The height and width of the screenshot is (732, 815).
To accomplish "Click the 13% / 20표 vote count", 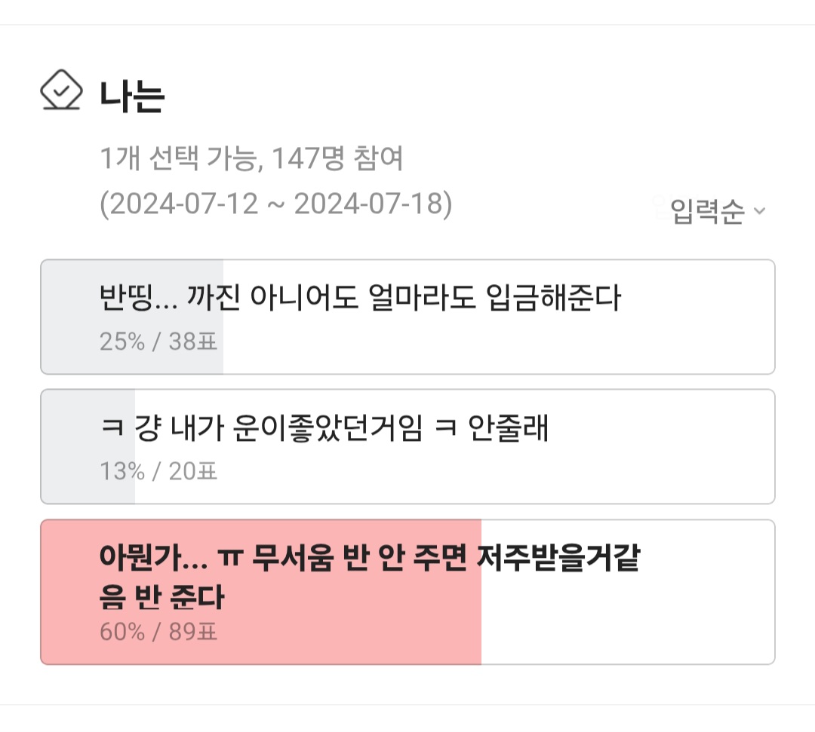I will coord(158,471).
